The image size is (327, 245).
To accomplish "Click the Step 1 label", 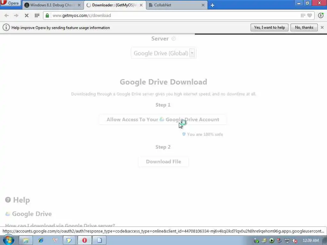I will point(163,105).
